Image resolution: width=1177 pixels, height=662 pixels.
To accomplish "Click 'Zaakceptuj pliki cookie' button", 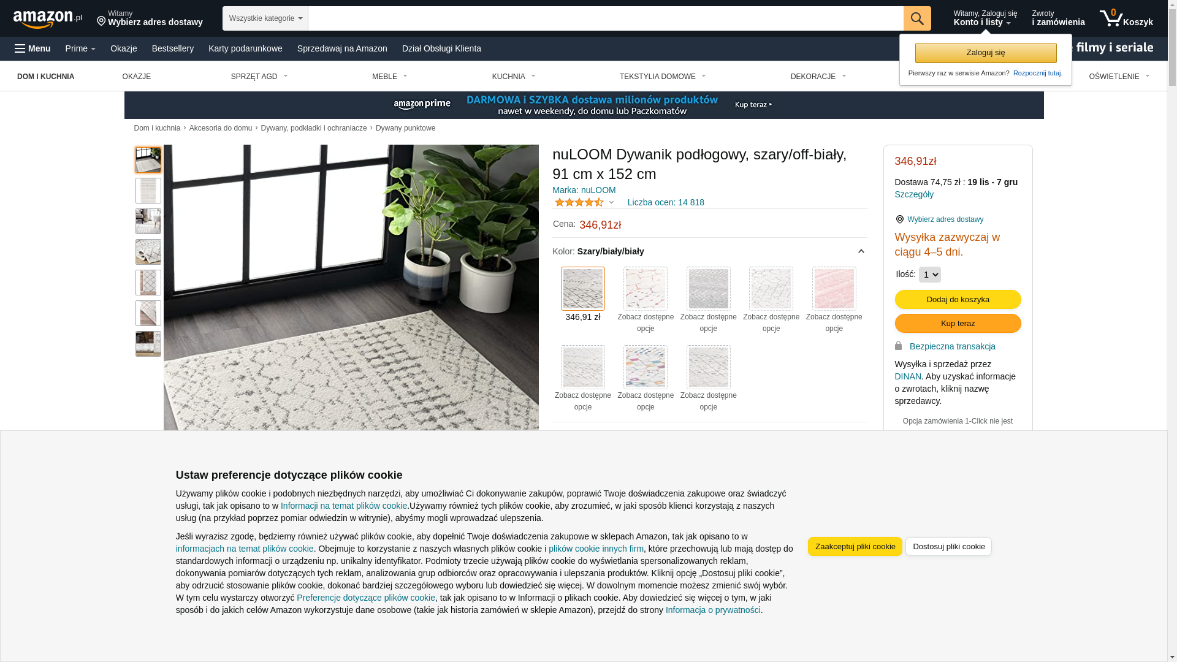I will tap(855, 546).
